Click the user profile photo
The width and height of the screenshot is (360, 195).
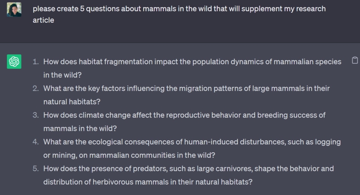tap(14, 9)
